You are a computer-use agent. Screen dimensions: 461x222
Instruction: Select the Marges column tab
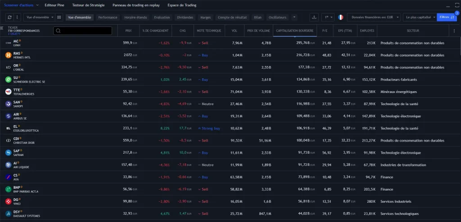[x=205, y=18]
